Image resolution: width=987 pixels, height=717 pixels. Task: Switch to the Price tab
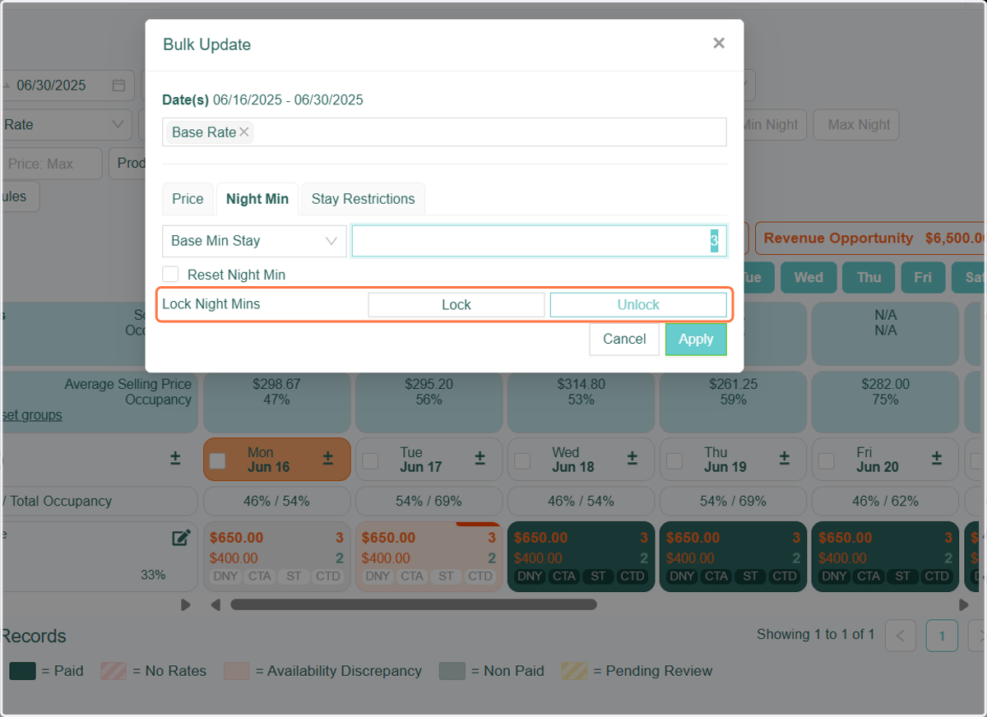click(188, 199)
